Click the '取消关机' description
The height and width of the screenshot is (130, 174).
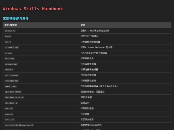click(85, 103)
